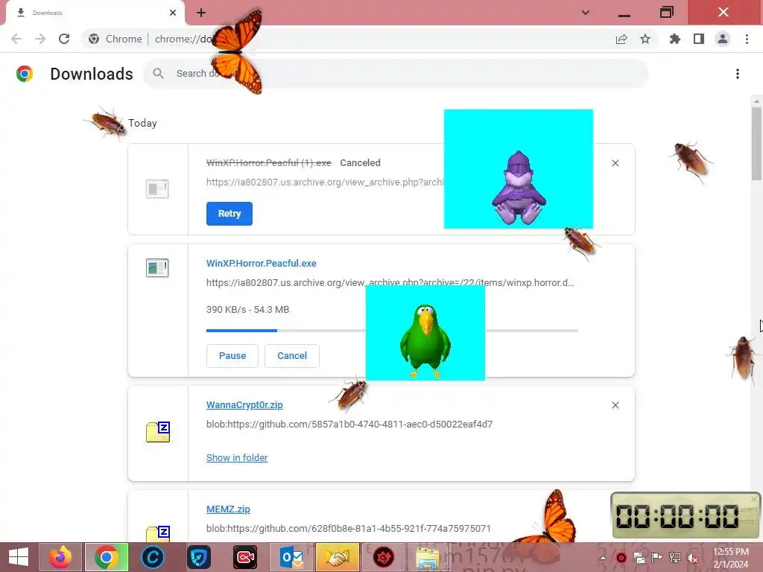
Task: Click the browser back arrow
Action: coord(16,39)
